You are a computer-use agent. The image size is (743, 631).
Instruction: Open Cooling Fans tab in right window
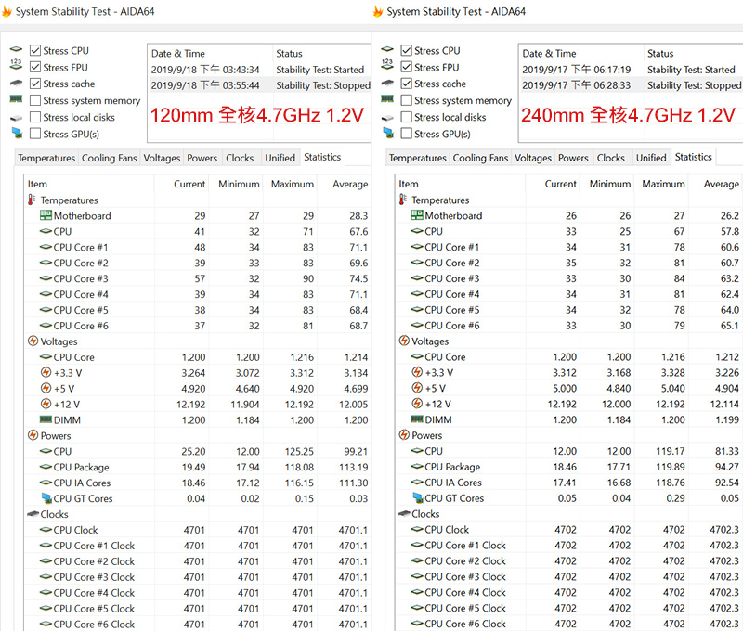click(x=480, y=158)
